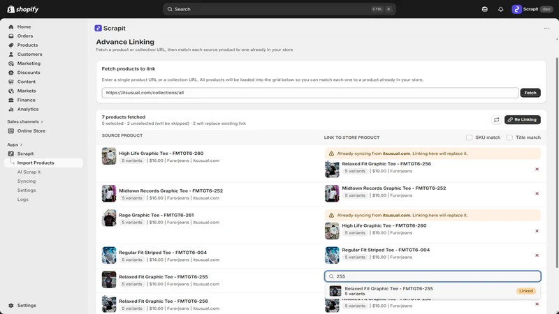Open the Logs page
Viewport: 559px width, 314px height.
23,200
